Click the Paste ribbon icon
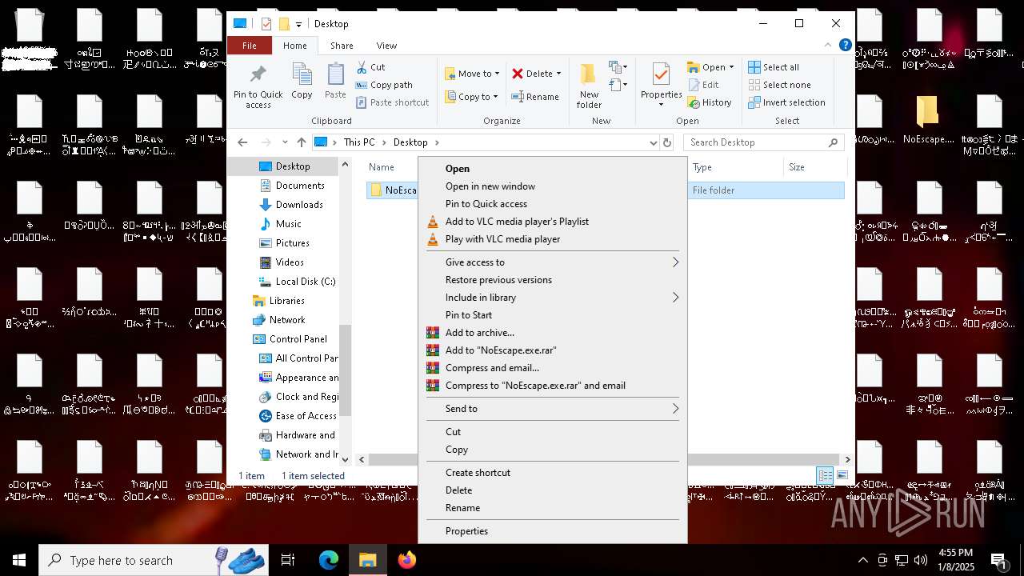The width and height of the screenshot is (1024, 576). coord(335,82)
